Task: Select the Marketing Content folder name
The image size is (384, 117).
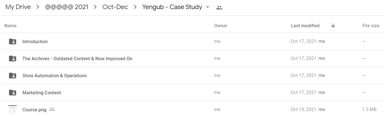Action: pyautogui.click(x=42, y=93)
